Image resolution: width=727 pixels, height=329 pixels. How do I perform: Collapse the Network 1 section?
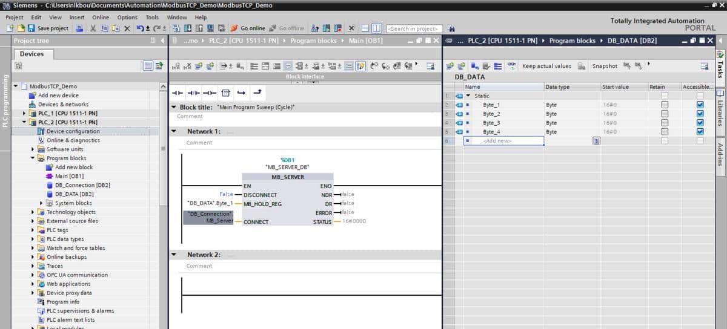pos(174,131)
